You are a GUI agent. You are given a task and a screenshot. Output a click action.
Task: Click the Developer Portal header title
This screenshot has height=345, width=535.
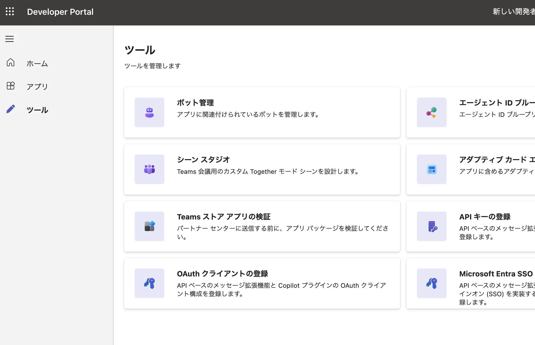click(x=60, y=12)
